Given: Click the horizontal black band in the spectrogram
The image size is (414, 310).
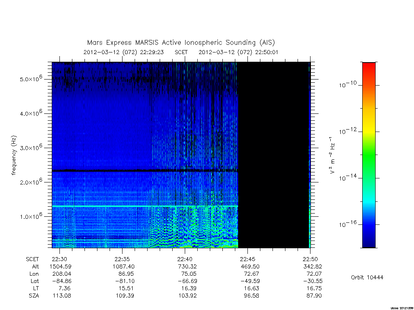Looking at the screenshot, I should pos(145,171).
